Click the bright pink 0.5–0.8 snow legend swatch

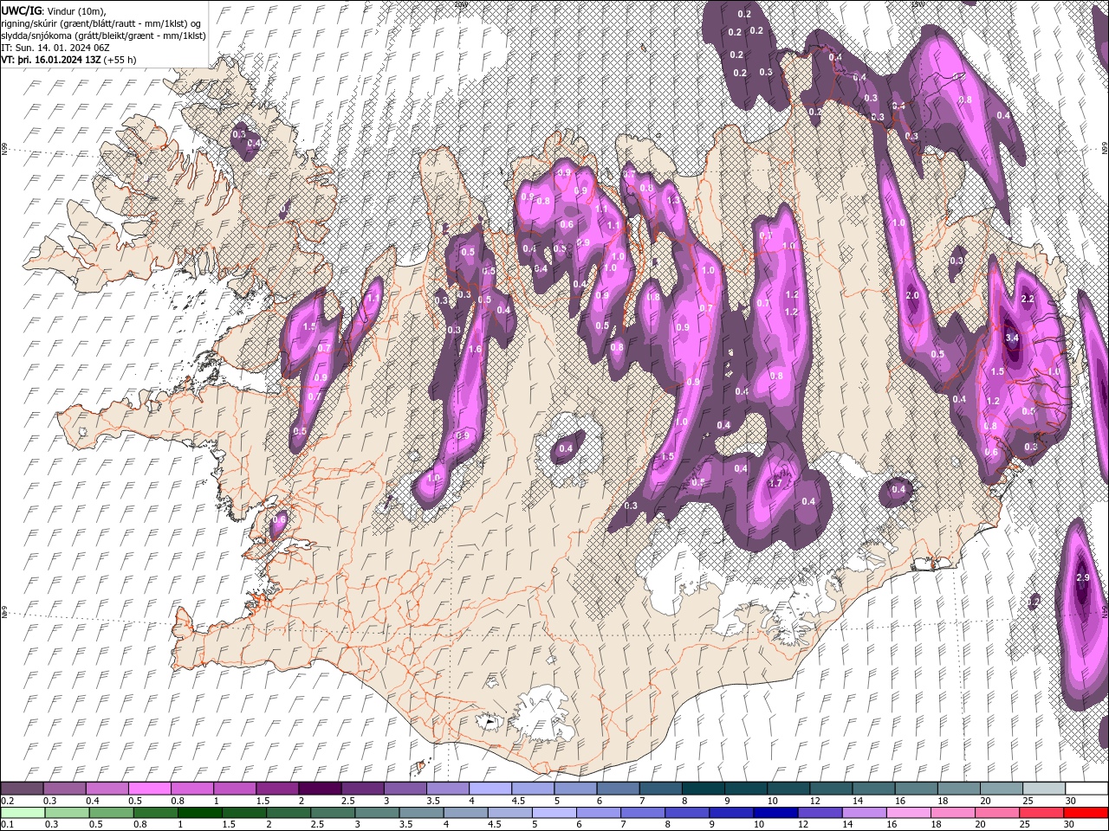point(150,789)
